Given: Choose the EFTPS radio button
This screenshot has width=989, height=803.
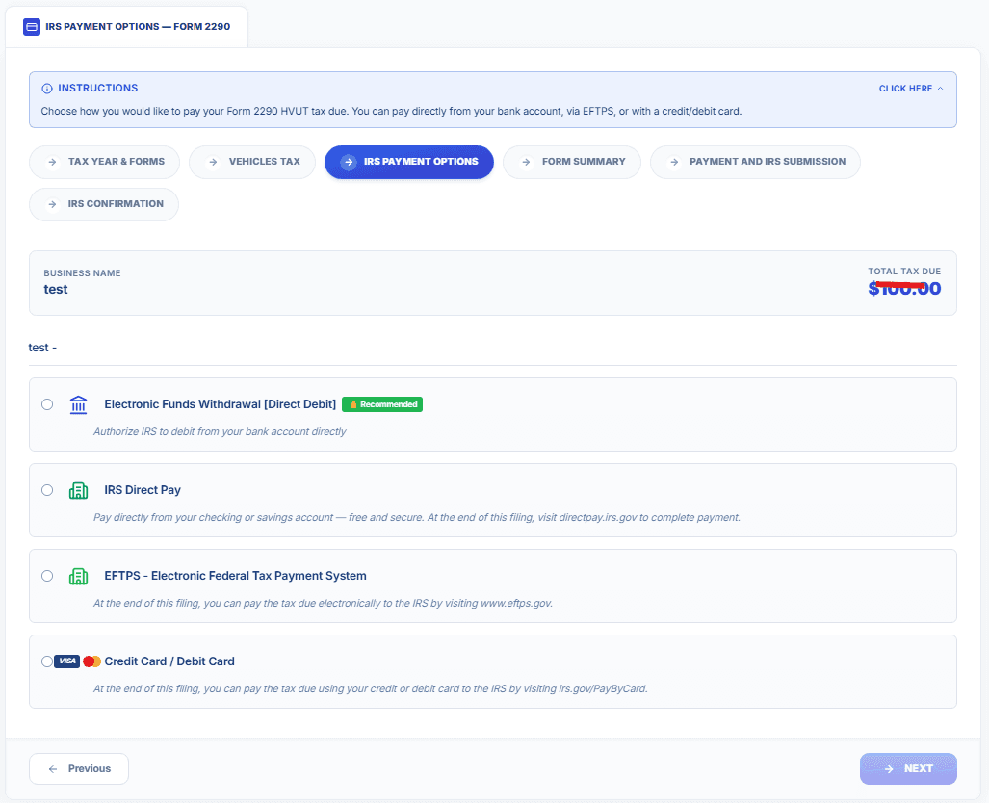Looking at the screenshot, I should click(47, 576).
